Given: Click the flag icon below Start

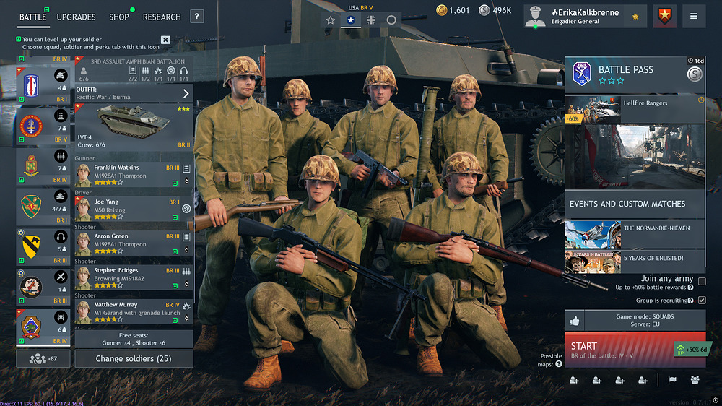Looking at the screenshot, I should tap(671, 380).
